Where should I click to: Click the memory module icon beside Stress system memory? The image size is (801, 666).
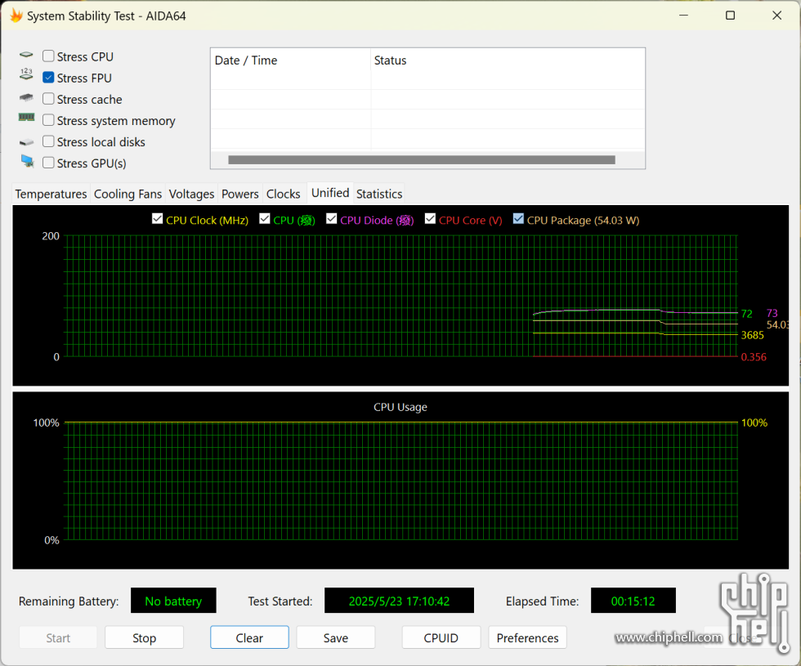[26, 118]
